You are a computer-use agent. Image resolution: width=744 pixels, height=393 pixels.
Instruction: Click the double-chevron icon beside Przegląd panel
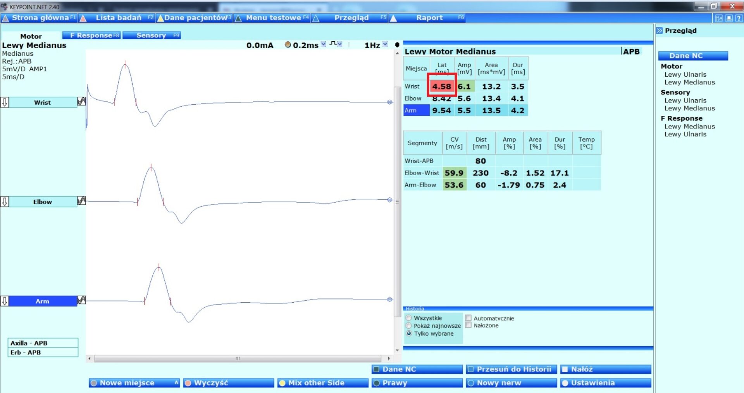[660, 31]
